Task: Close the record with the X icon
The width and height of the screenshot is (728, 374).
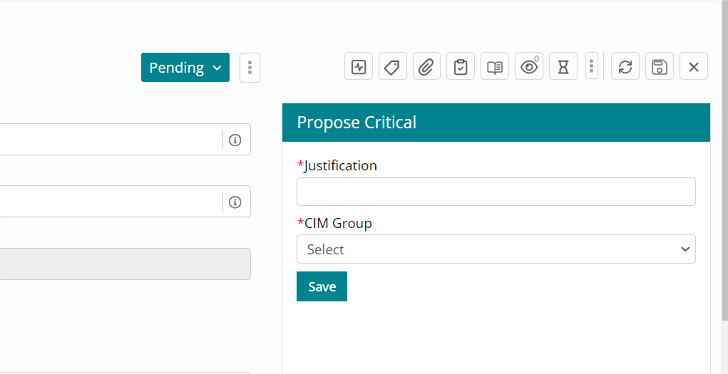Action: pyautogui.click(x=694, y=67)
